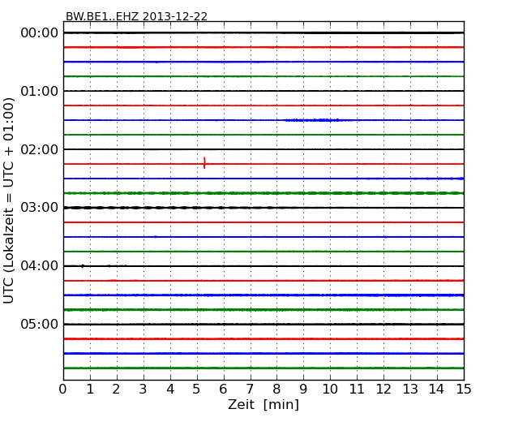Click the Zeit [min] x-axis label
The width and height of the screenshot is (527, 422).
[x=263, y=404]
